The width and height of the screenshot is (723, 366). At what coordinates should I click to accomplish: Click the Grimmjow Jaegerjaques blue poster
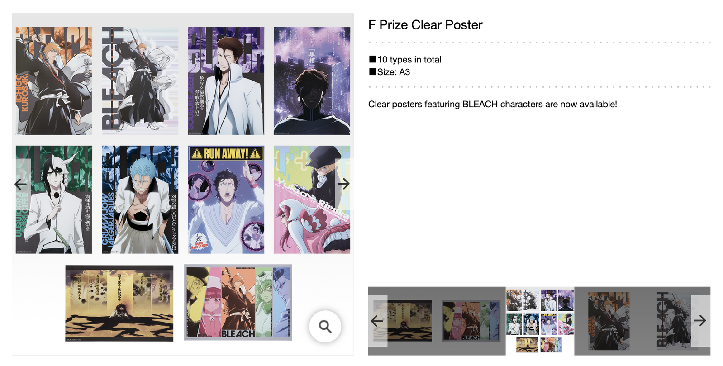[140, 200]
